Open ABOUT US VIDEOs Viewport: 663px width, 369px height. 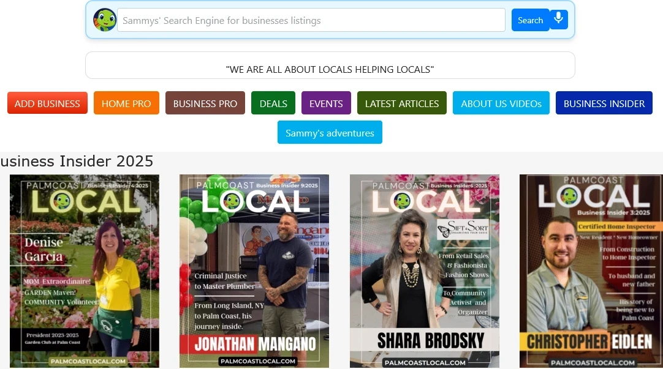pyautogui.click(x=501, y=103)
